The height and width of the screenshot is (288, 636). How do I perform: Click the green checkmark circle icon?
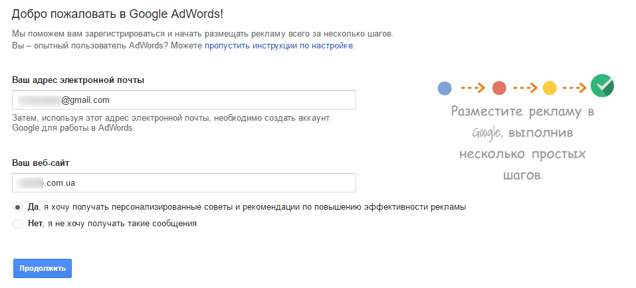click(x=602, y=86)
